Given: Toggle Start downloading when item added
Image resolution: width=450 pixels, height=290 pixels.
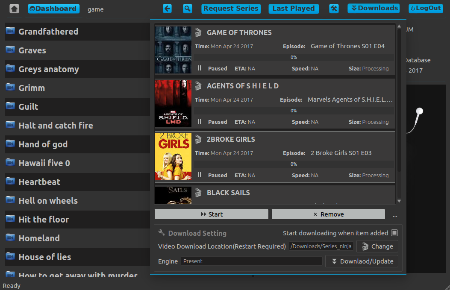Looking at the screenshot, I should click(x=394, y=233).
